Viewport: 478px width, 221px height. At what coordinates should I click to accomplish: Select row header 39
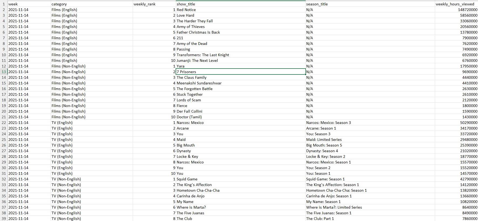point(4,219)
